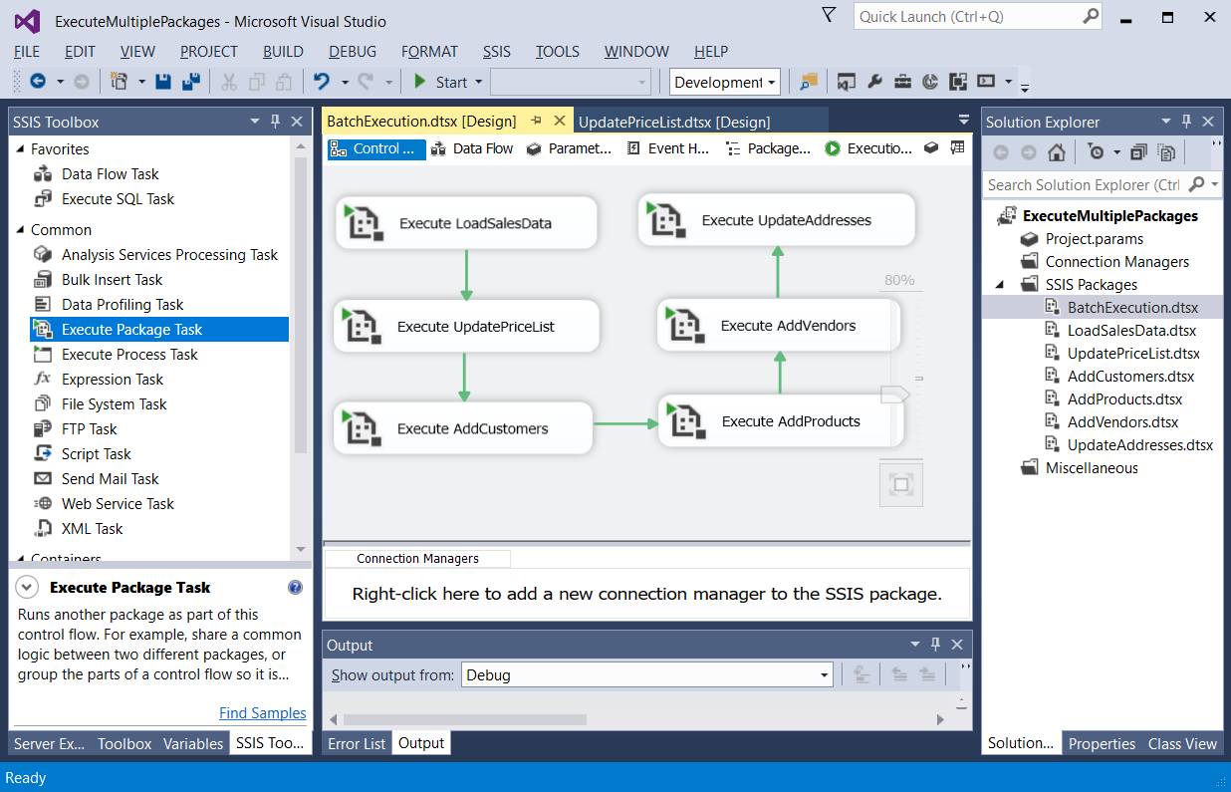This screenshot has width=1231, height=792.
Task: Select Execute Process Task in toolbox
Action: 129,354
